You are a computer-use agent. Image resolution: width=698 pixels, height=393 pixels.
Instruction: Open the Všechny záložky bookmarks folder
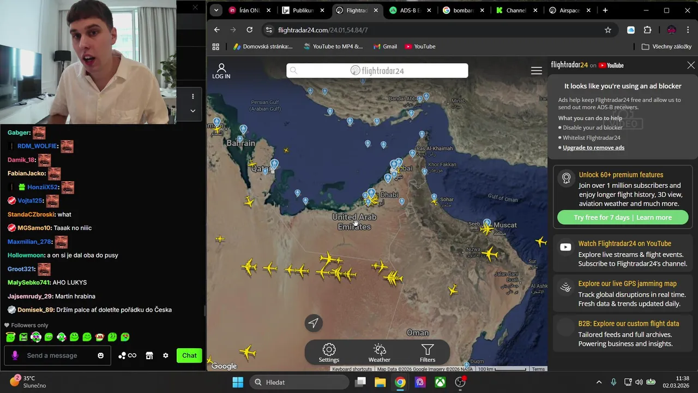tap(666, 47)
